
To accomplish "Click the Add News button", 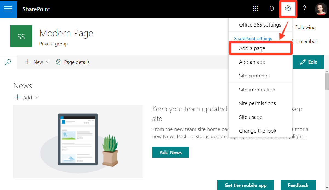I will click(171, 152).
